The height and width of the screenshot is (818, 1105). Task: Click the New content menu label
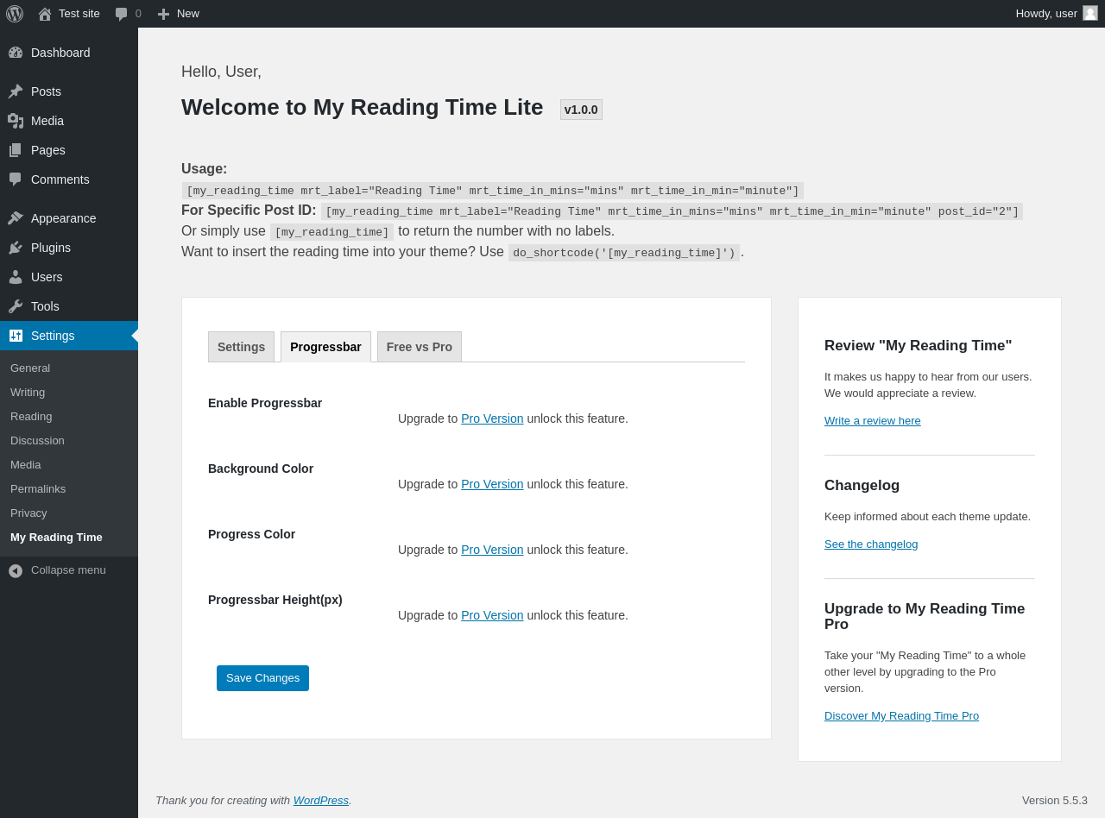point(188,14)
